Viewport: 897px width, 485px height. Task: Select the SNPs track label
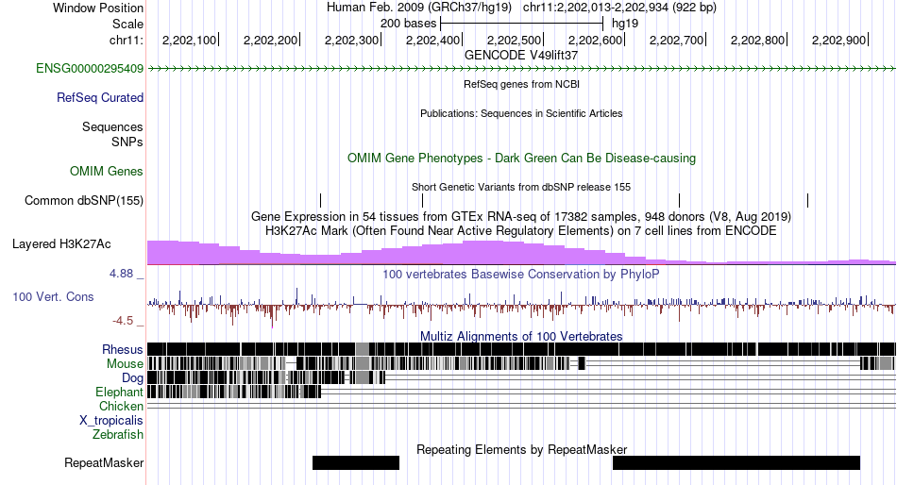click(x=127, y=142)
